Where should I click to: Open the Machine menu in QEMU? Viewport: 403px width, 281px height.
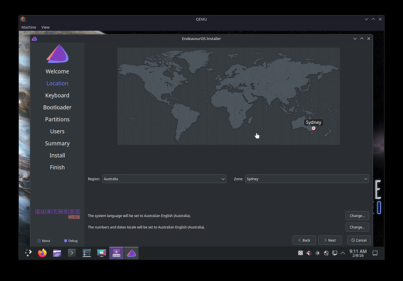click(x=28, y=27)
